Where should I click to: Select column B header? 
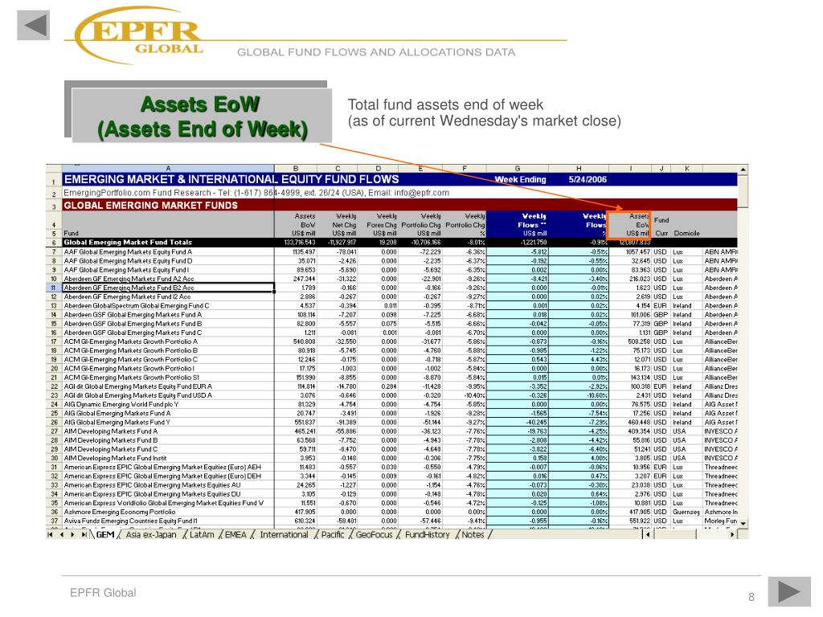296,169
